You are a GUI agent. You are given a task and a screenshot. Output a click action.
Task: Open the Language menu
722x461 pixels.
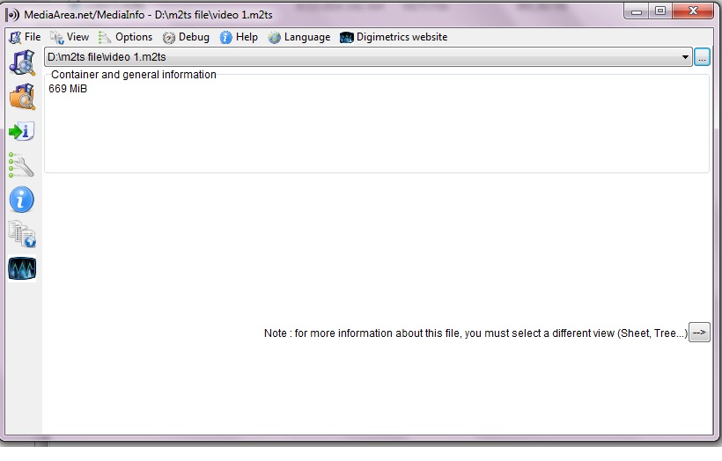299,37
